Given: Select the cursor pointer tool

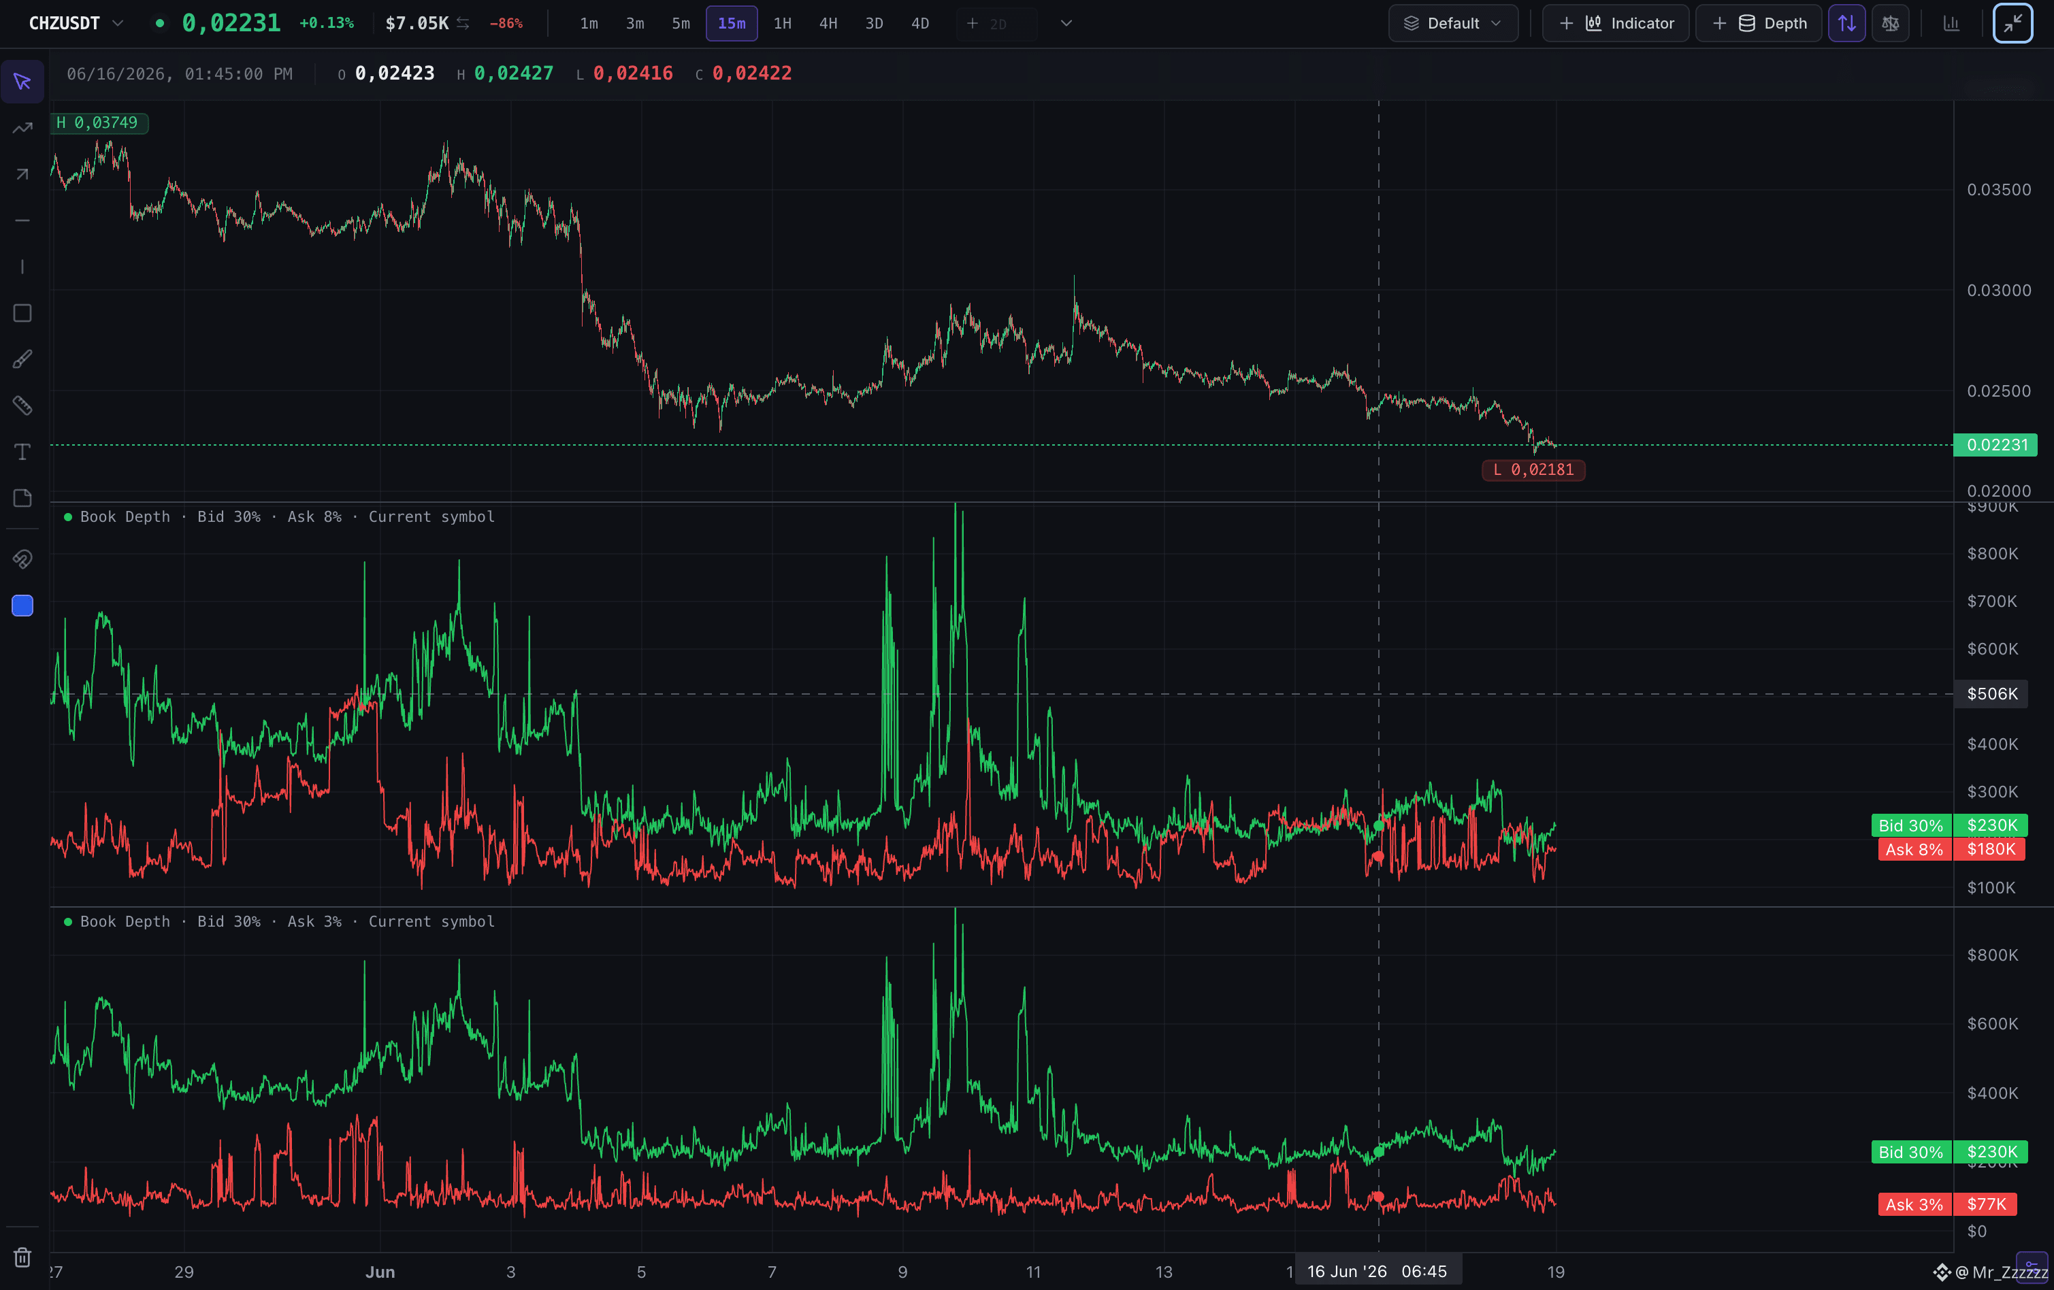Looking at the screenshot, I should (x=22, y=82).
